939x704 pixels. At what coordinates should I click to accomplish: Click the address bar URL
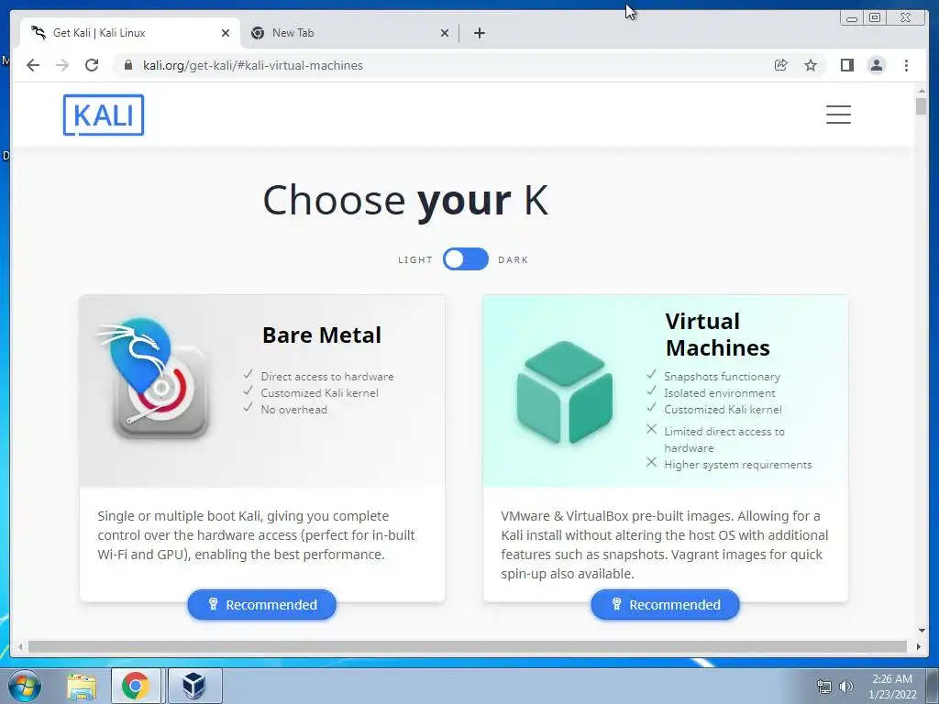point(253,65)
